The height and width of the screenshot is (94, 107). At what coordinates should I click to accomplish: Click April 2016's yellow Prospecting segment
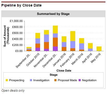90,46
